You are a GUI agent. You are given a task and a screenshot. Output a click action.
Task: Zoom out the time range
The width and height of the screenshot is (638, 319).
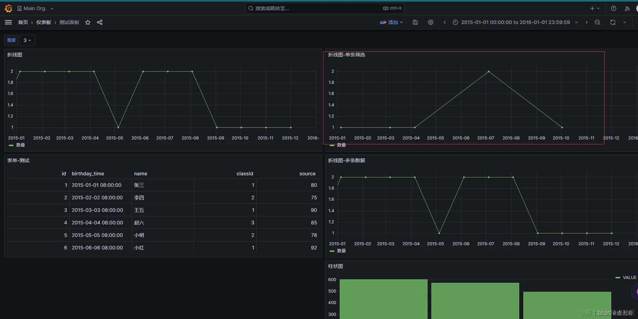(x=598, y=22)
